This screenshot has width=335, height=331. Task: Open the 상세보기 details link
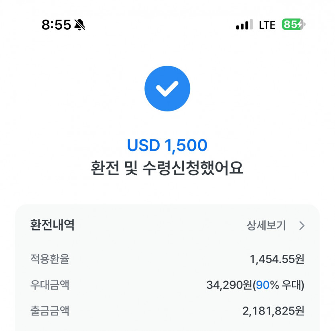[x=266, y=226]
